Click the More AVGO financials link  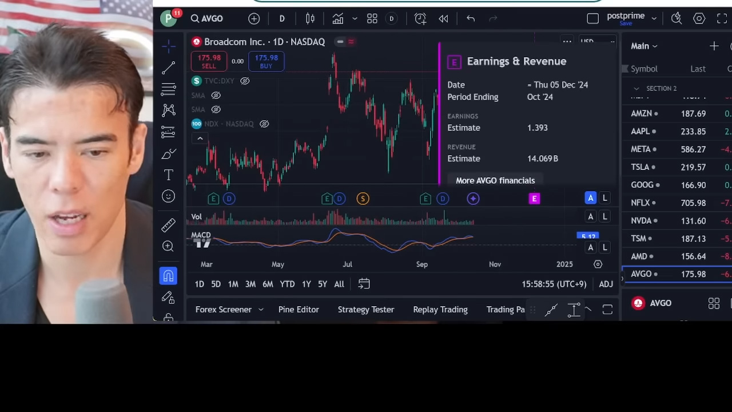[x=495, y=180]
